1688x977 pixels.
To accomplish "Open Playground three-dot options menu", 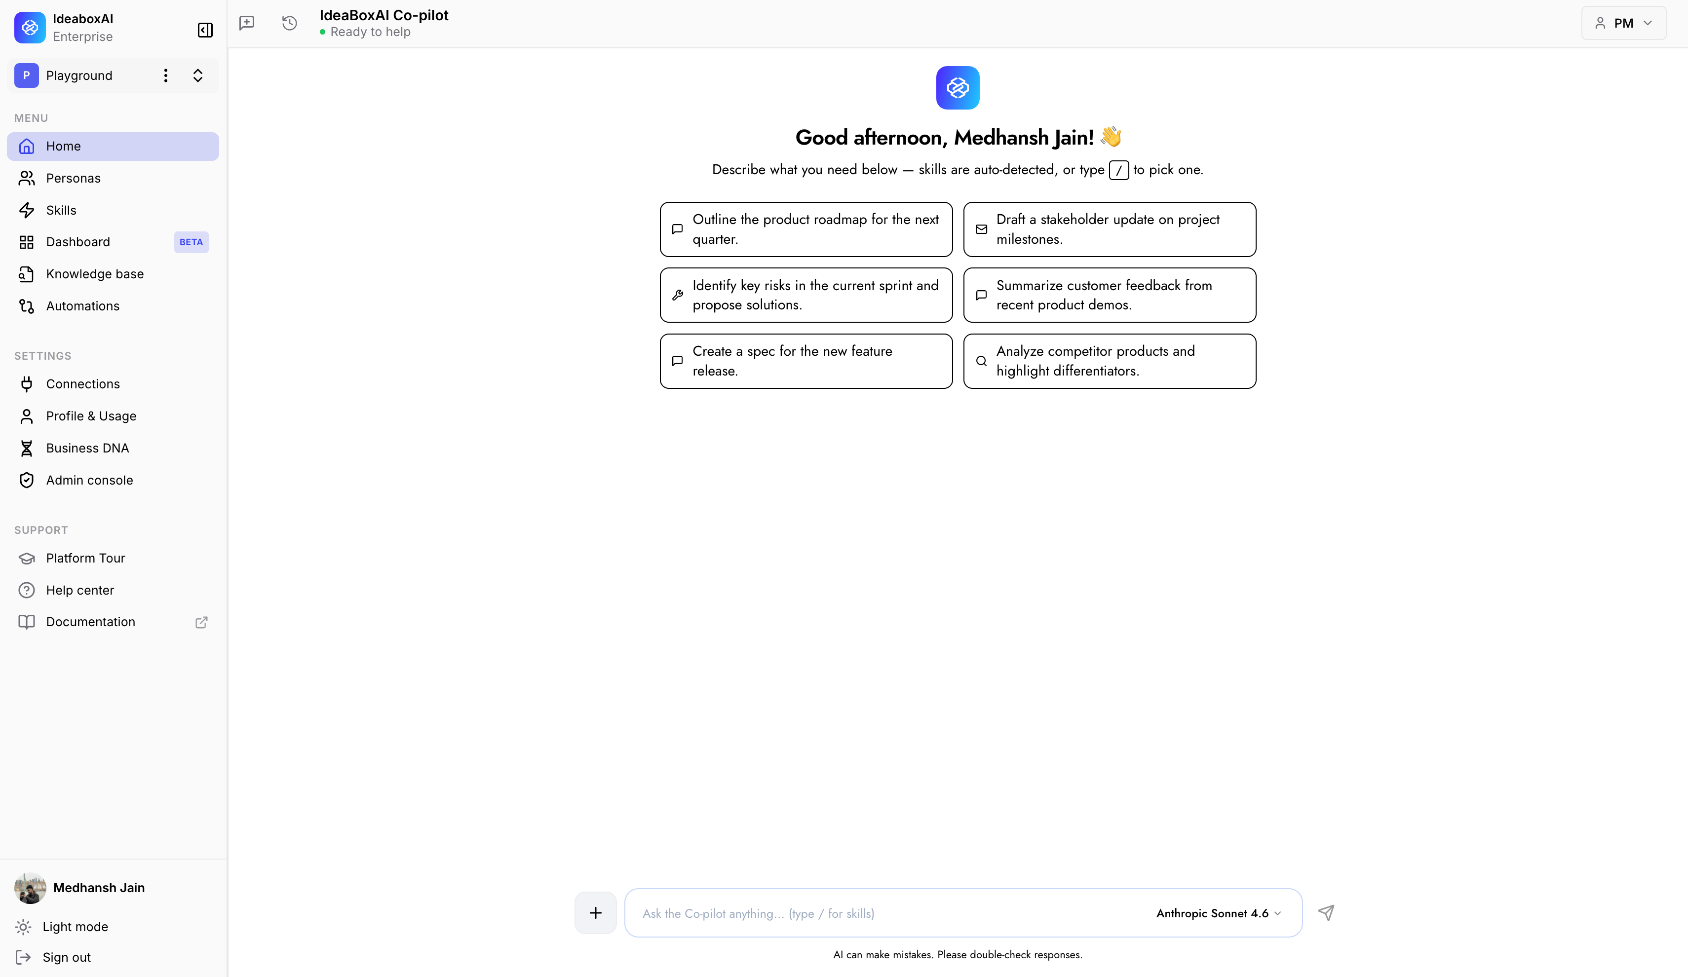I will tap(165, 75).
